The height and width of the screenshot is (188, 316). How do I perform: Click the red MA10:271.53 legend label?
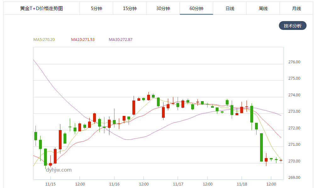(83, 40)
